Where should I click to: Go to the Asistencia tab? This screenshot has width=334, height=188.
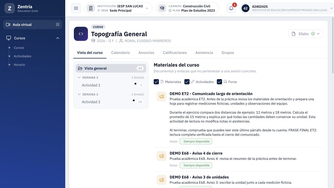(x=204, y=52)
